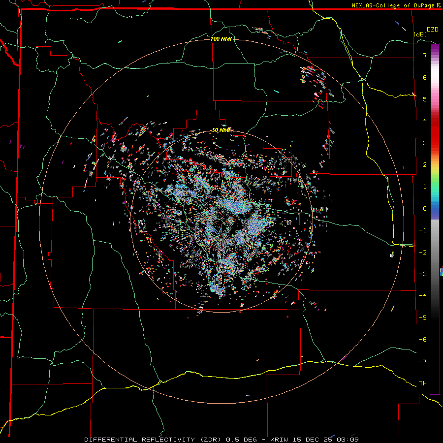Viewport: 443px width, 443px height.
Task: Click the 50 NMI range ring label
Action: point(222,130)
